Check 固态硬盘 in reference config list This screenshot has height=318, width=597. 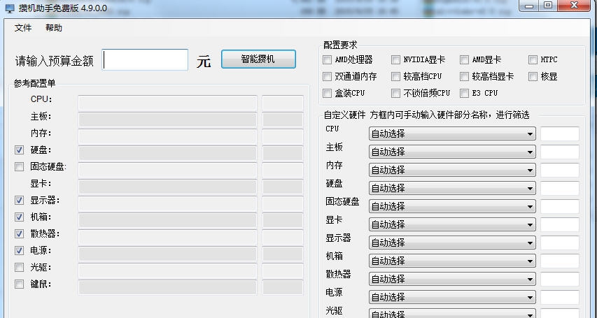point(19,166)
